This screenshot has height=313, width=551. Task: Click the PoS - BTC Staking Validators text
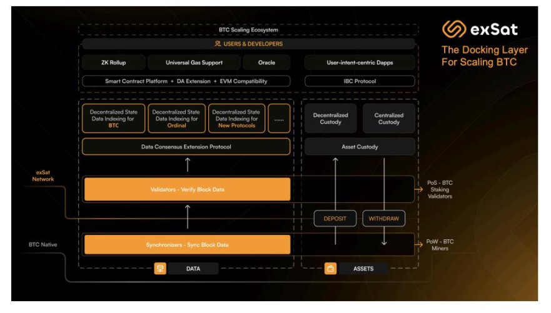point(440,189)
